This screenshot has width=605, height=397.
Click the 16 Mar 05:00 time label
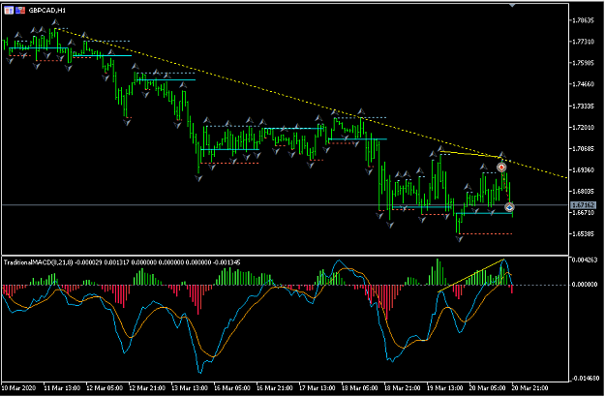click(232, 387)
